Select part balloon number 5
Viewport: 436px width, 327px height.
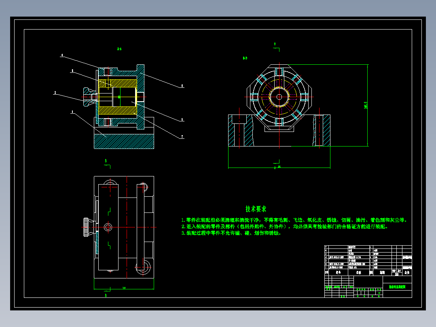[182, 120]
